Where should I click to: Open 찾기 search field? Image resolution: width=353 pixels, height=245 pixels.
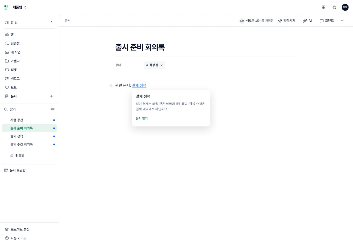click(x=30, y=109)
